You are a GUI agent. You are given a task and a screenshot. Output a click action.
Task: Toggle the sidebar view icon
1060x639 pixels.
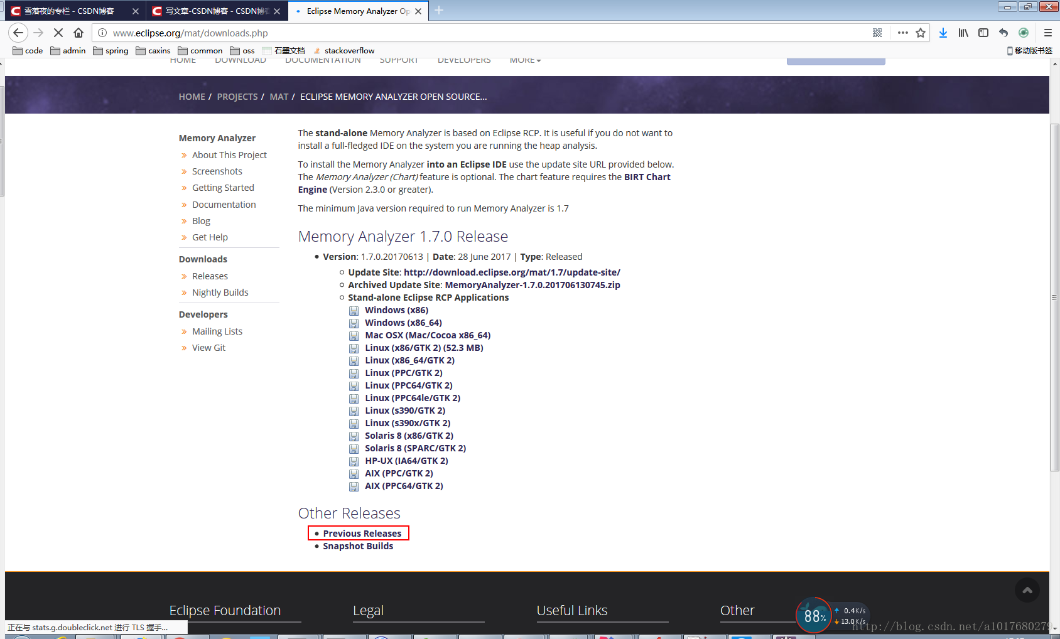coord(983,33)
